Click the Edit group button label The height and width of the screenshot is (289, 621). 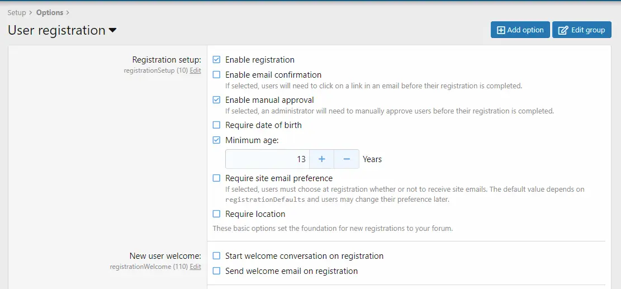pos(588,30)
